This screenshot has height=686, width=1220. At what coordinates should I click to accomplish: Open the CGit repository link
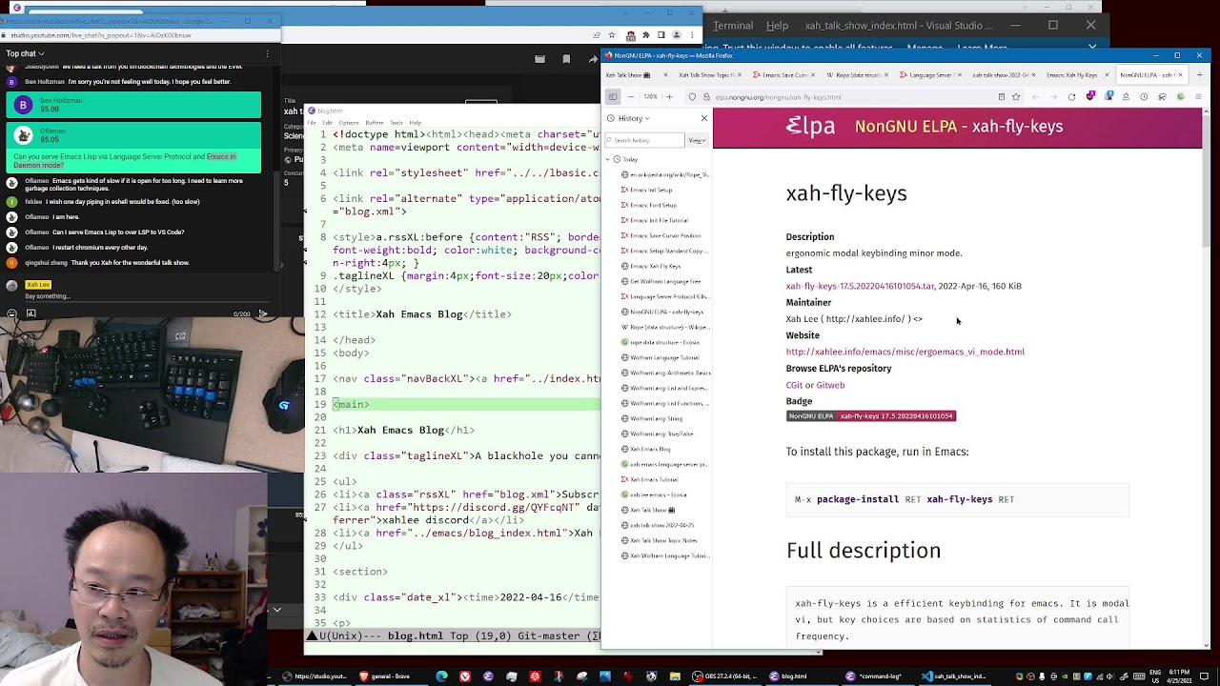coord(794,385)
